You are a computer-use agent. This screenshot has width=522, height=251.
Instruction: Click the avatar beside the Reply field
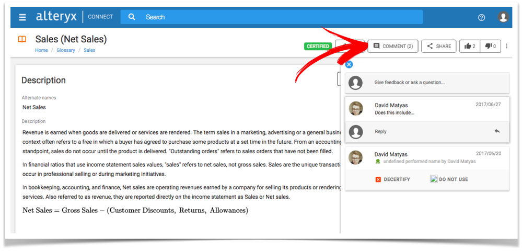pos(355,132)
